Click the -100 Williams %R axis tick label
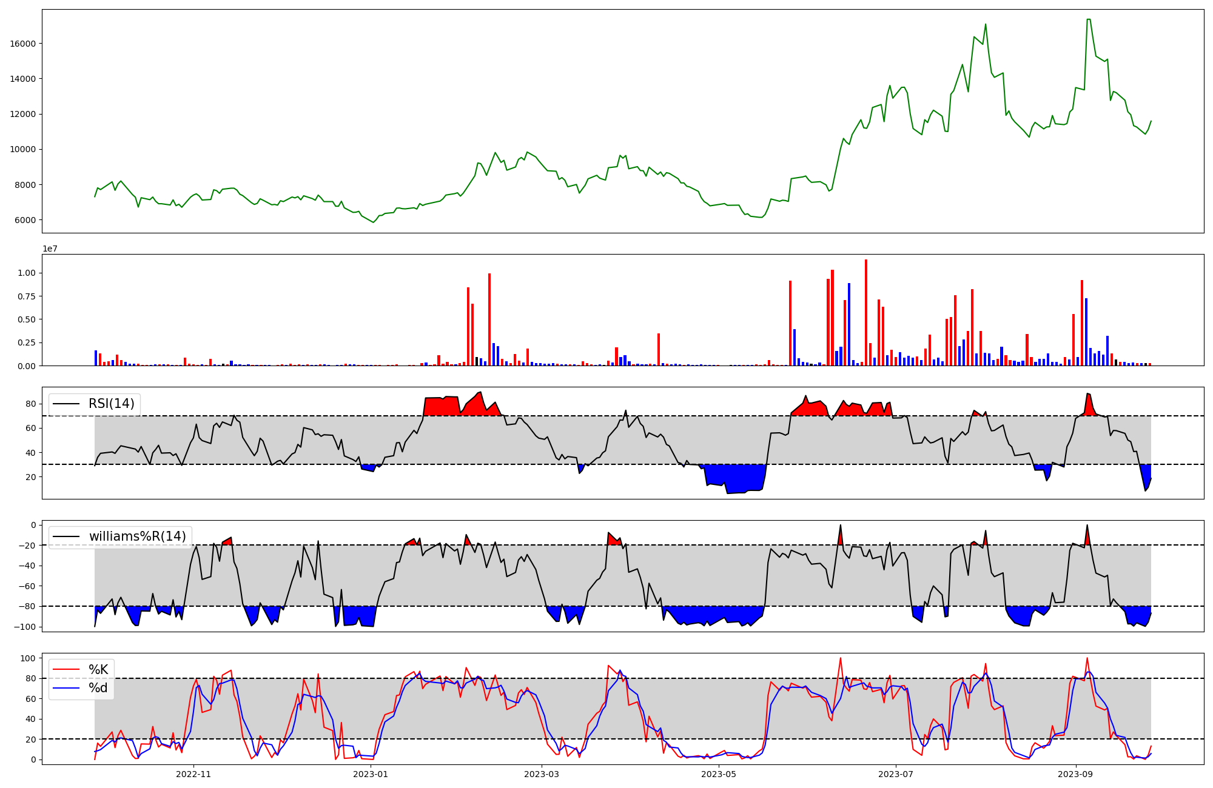This screenshot has width=1213, height=788. 25,627
